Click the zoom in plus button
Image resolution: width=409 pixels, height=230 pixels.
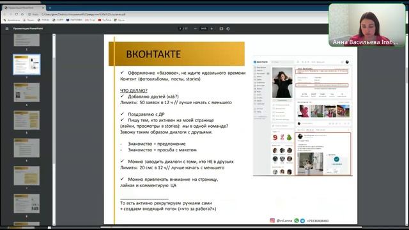(x=212, y=29)
